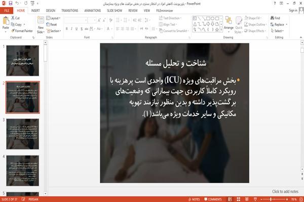Switch to the SLIDE SHOW tab
The height and width of the screenshot is (202, 304).
(x=115, y=11)
